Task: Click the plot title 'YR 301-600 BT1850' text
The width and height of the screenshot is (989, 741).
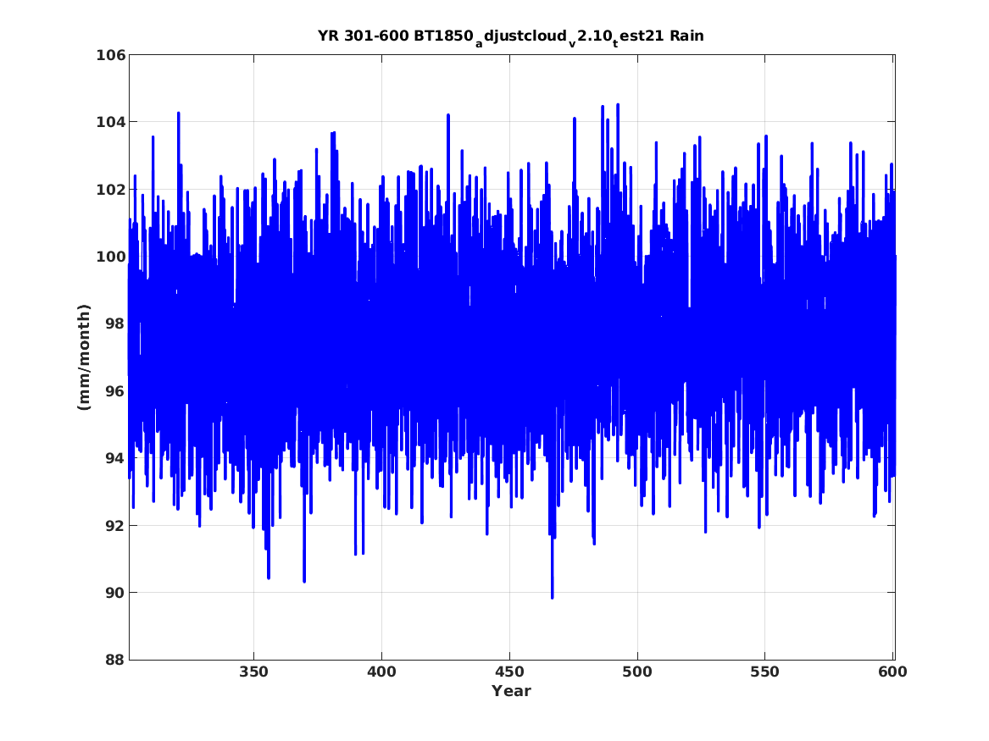Action: tap(396, 36)
